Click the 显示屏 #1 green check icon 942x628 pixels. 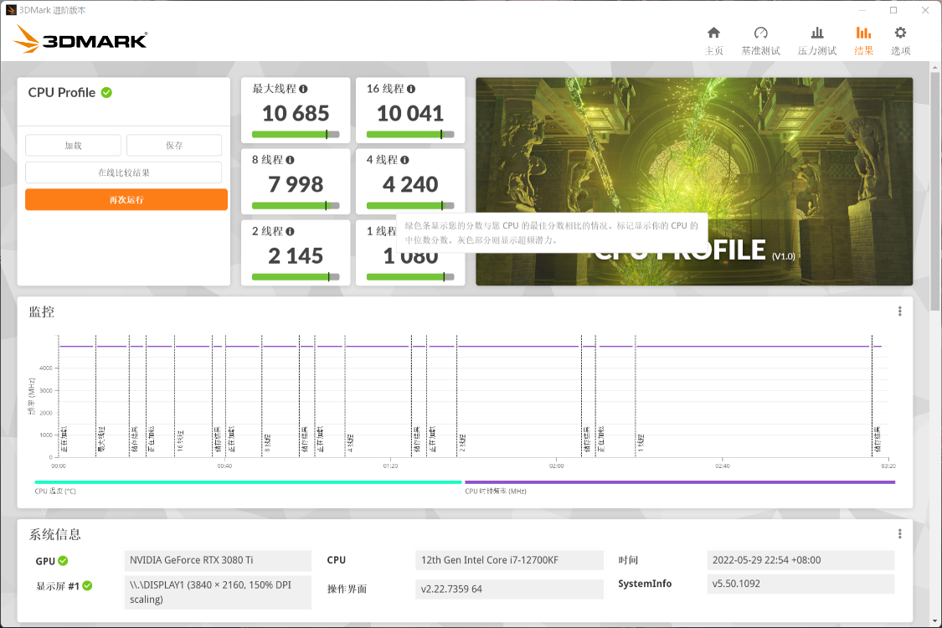pyautogui.click(x=87, y=585)
